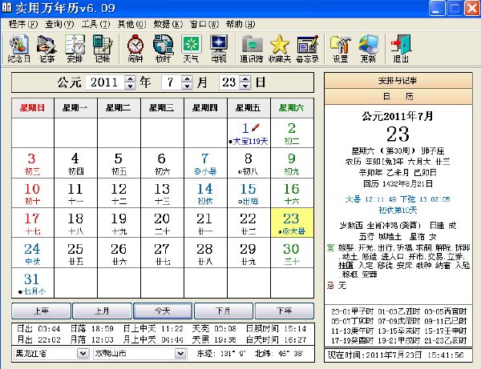This screenshot has width=481, height=369.
Task: Increase the year with the up arrow
Action: [130, 78]
